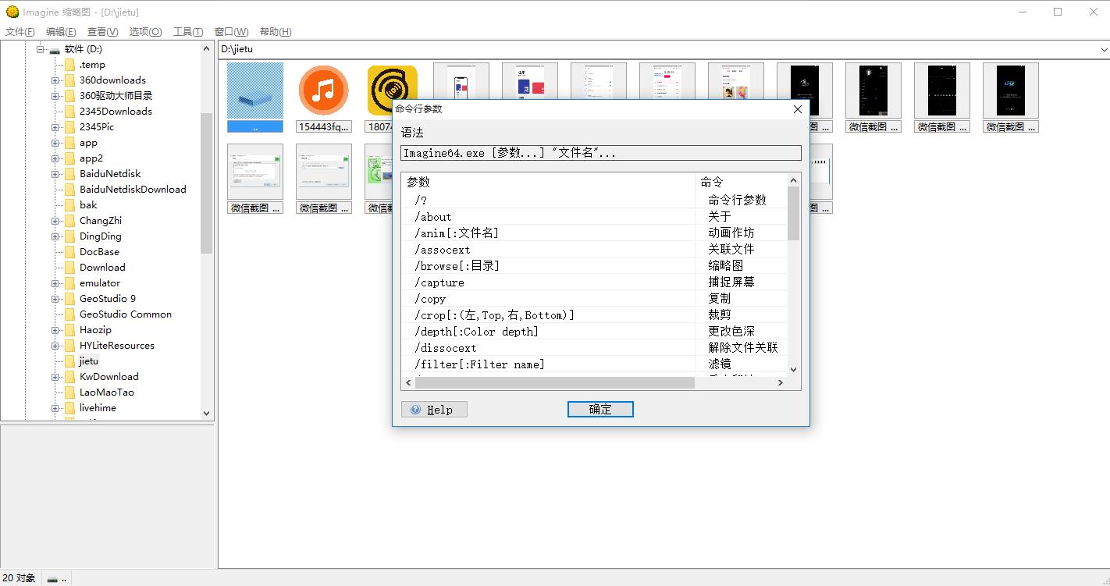Select the DingDing folder icon
The height and width of the screenshot is (586, 1110).
point(69,236)
